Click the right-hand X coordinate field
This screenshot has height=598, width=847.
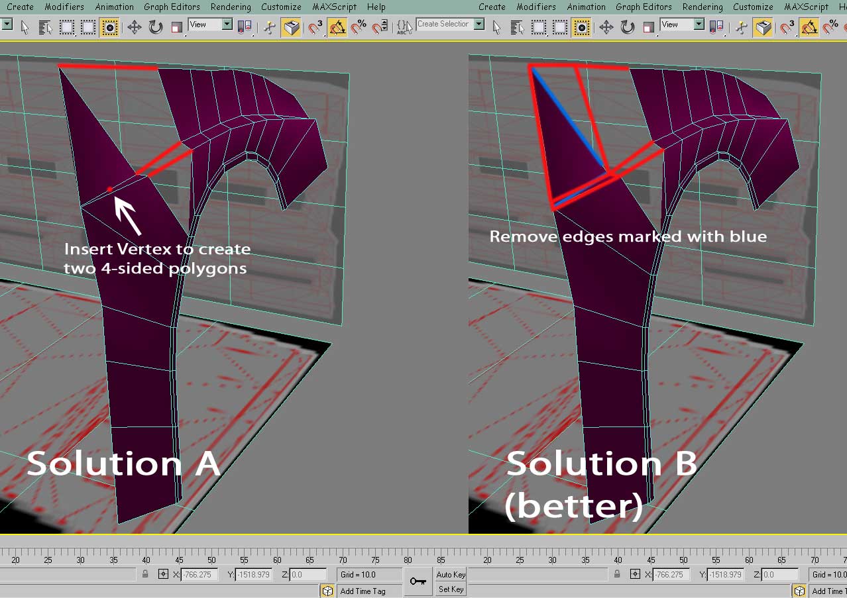coord(671,575)
